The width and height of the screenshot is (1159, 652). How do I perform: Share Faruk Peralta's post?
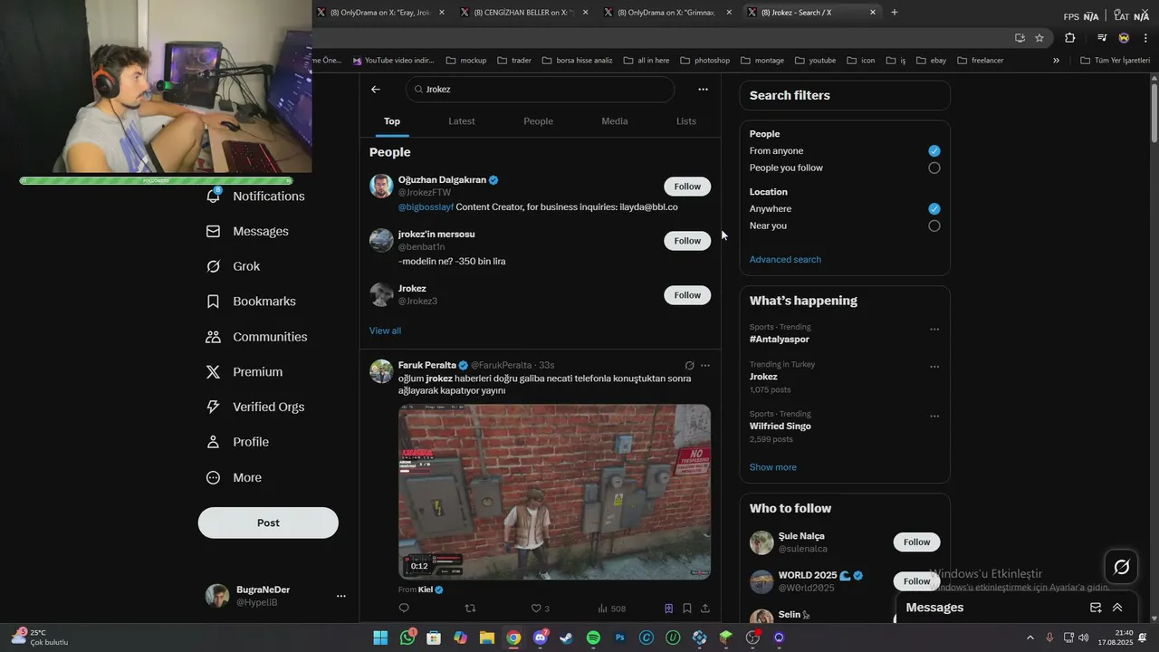click(705, 609)
